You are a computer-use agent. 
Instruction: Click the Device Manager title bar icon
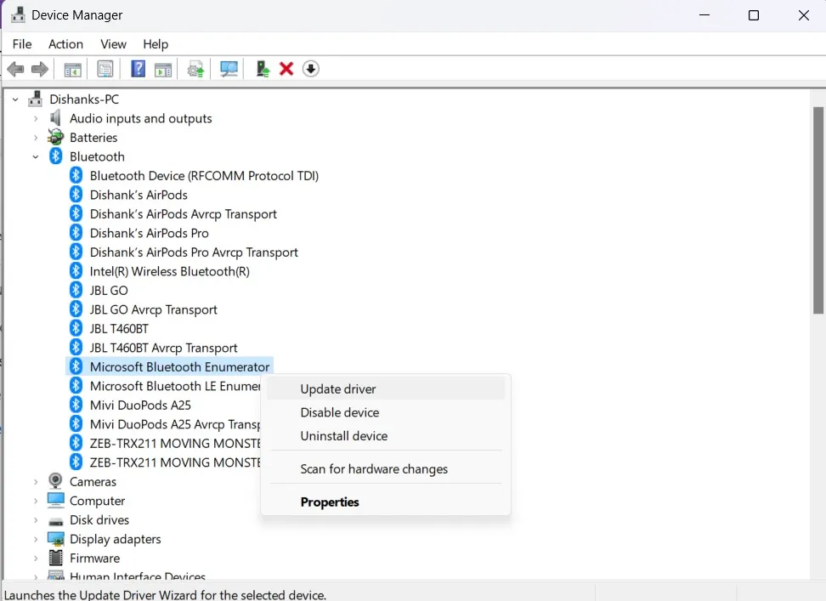point(18,14)
